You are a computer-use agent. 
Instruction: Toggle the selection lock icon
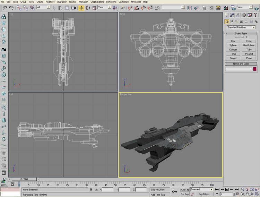tap(91, 190)
